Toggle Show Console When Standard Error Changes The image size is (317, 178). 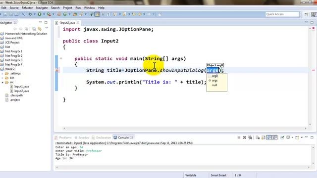coord(275,137)
